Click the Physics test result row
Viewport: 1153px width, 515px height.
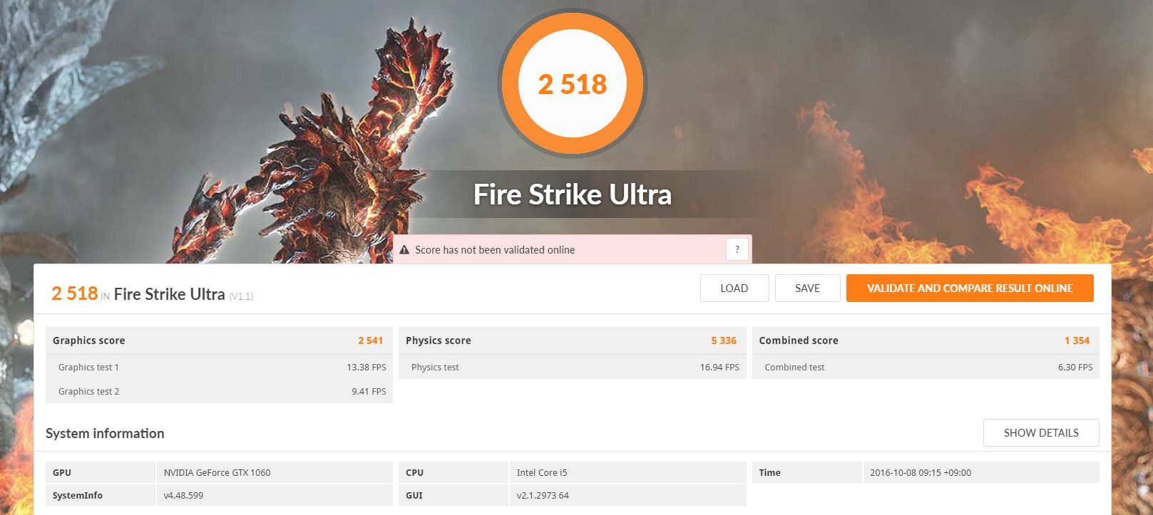click(573, 367)
